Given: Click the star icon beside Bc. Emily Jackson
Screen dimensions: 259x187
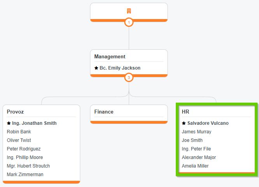Looking at the screenshot, I should pyautogui.click(x=96, y=68).
